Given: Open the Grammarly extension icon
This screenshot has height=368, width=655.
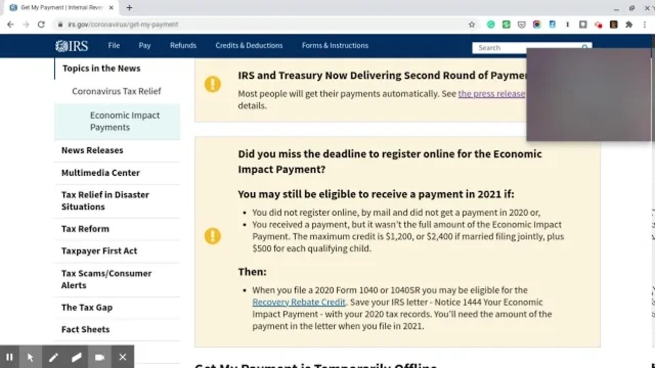Looking at the screenshot, I should [491, 24].
